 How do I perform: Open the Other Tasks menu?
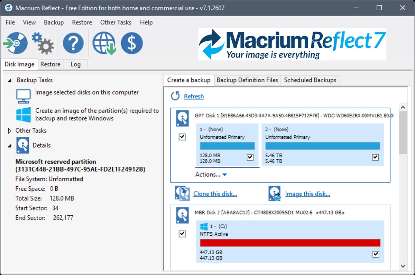tap(116, 22)
